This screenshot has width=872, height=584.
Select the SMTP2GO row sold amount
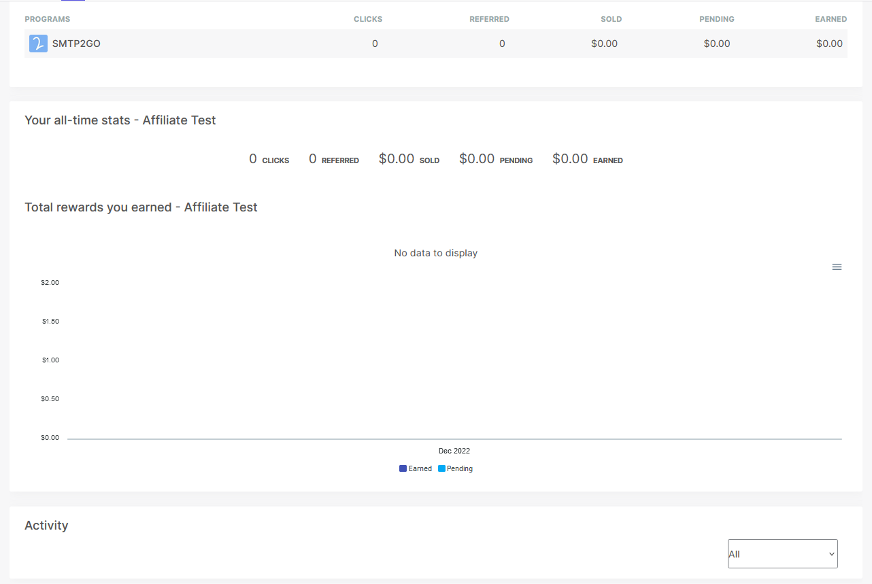click(x=604, y=44)
